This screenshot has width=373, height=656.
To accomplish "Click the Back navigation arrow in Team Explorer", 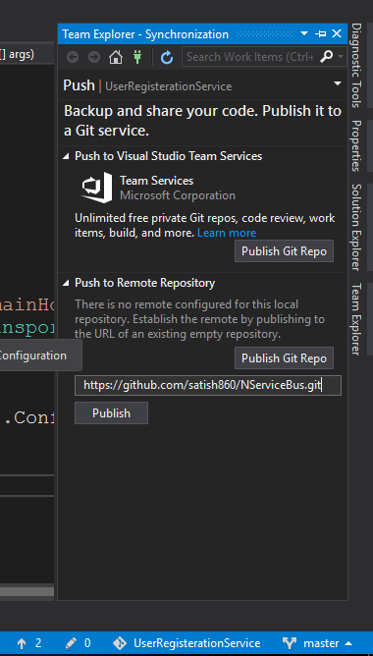I will click(x=73, y=57).
